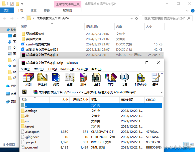Click the Delete (删除) toolbar icon

[83, 79]
